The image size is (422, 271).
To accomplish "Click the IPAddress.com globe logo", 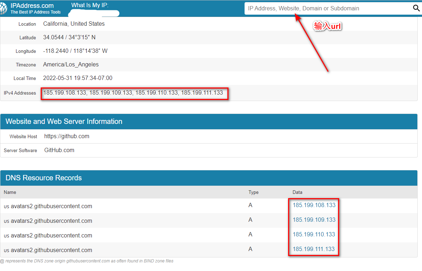I will [3, 9].
